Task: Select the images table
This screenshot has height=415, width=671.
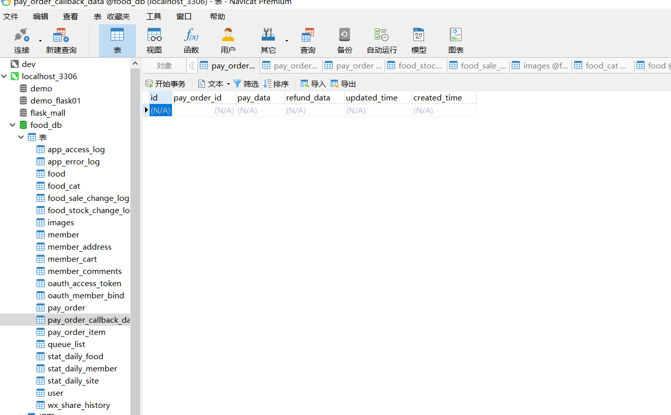Action: 61,223
